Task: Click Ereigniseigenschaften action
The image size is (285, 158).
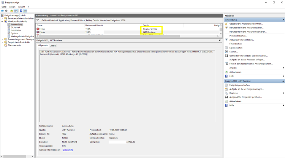Action: [x=239, y=85]
